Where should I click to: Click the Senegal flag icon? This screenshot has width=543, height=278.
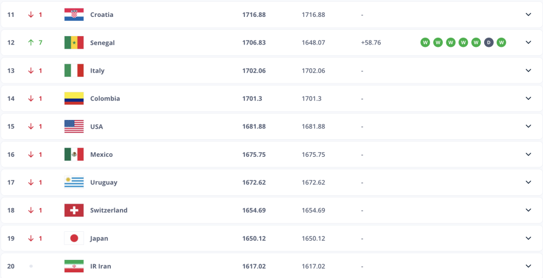[74, 42]
